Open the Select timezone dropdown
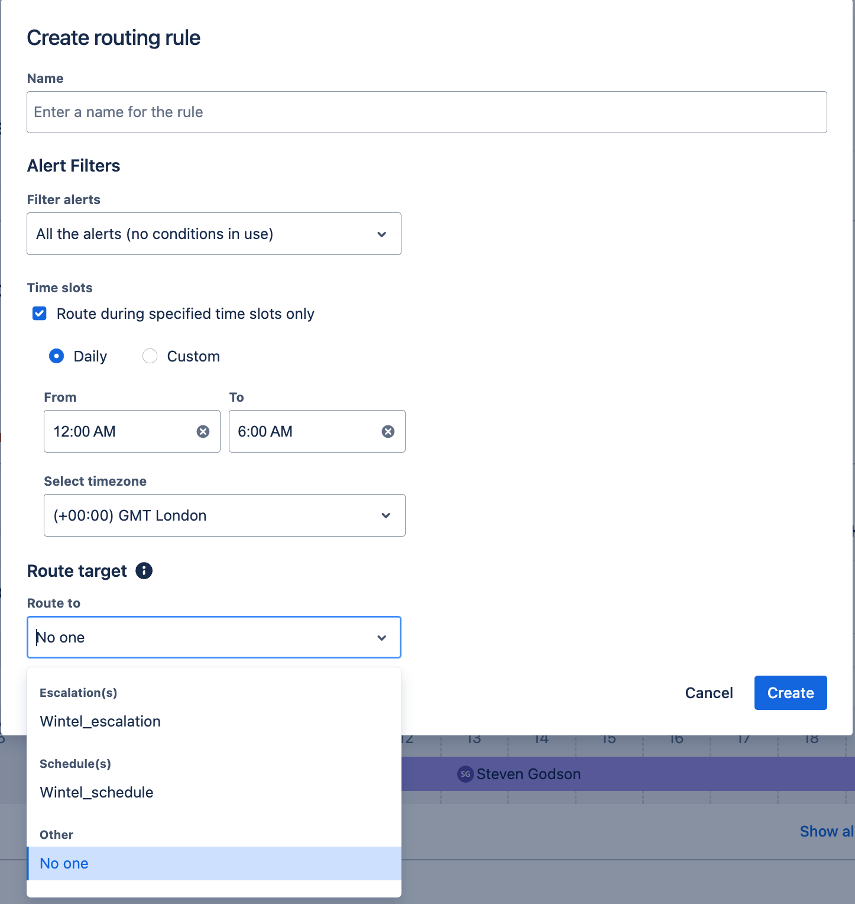Viewport: 855px width, 904px height. 224,515
